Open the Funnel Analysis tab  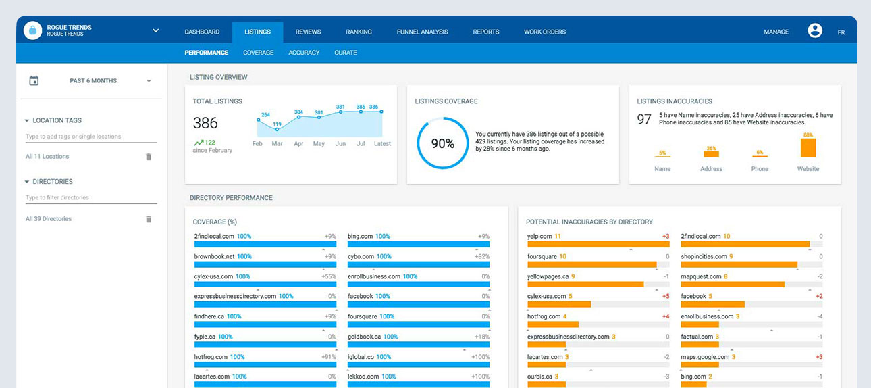tap(422, 32)
